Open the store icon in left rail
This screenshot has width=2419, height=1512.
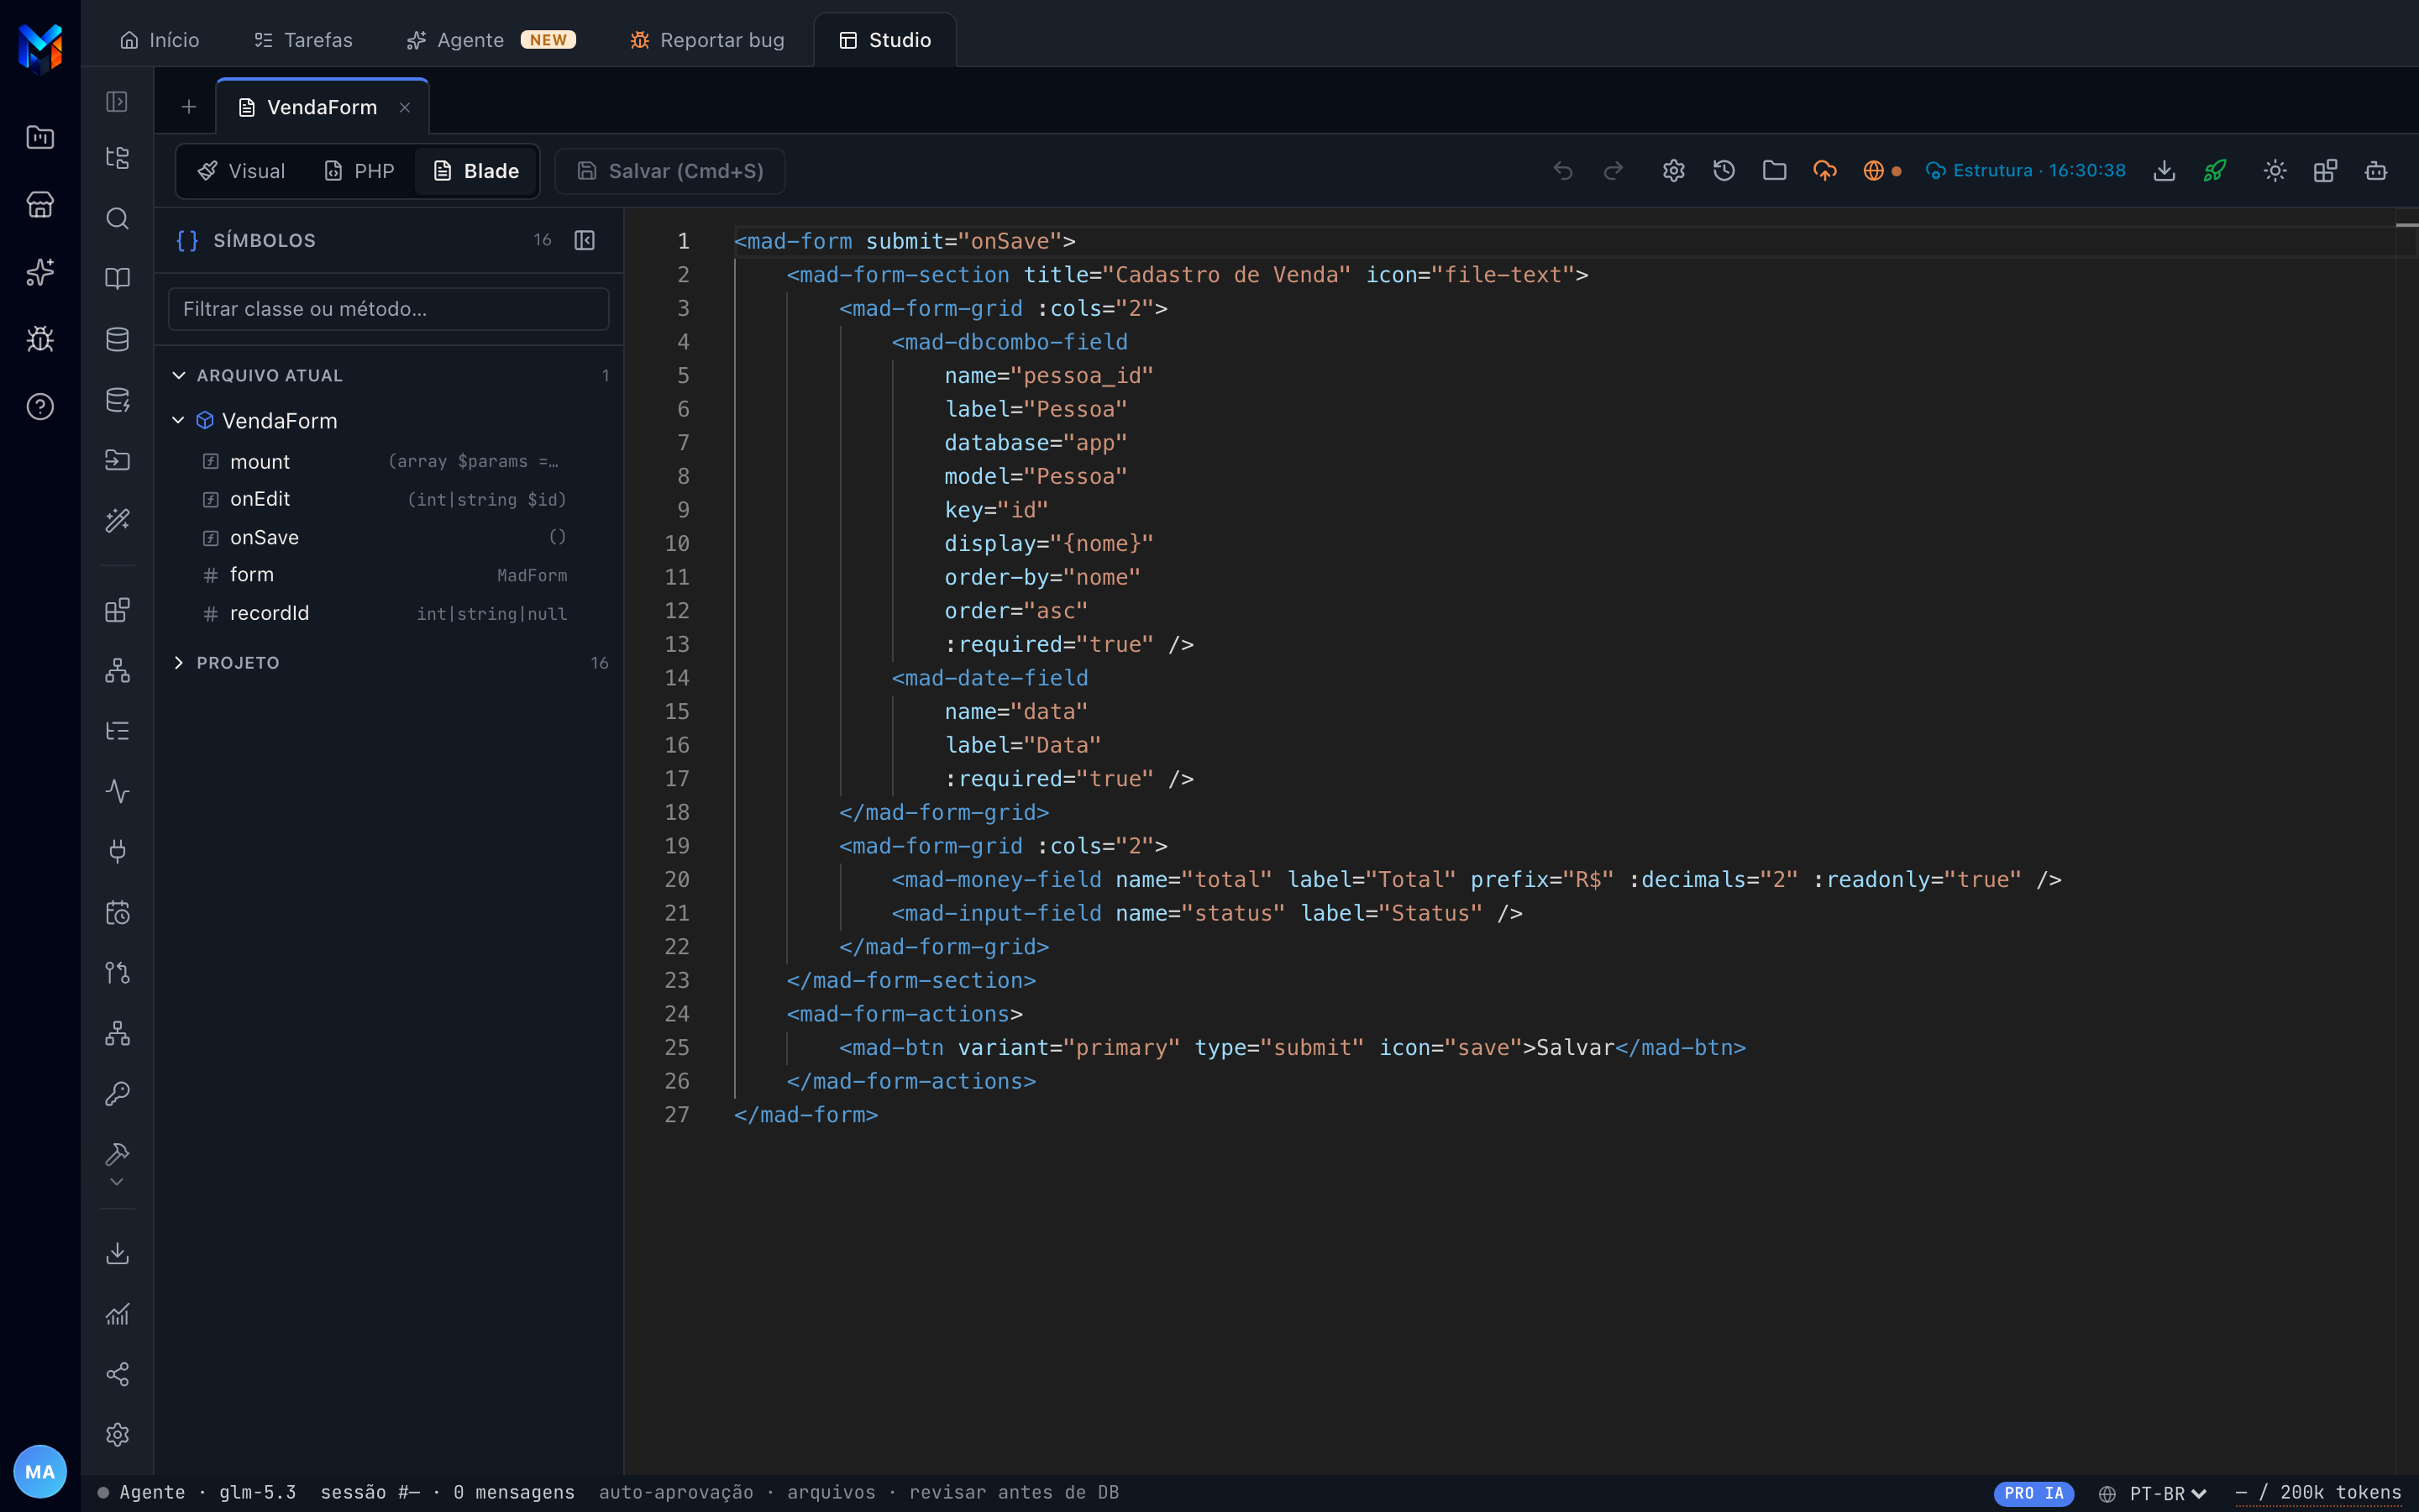(40, 204)
